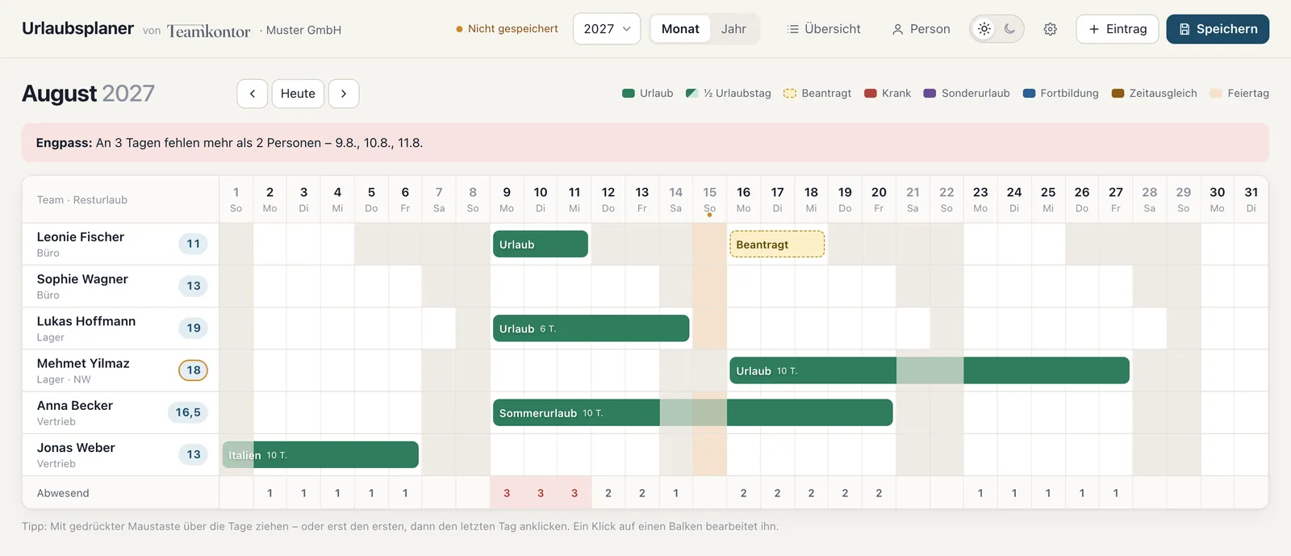This screenshot has width=1291, height=556.
Task: Select the Jahr view tab
Action: (733, 29)
